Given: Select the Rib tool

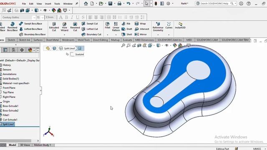Looking at the screenshot, I should (126, 24).
